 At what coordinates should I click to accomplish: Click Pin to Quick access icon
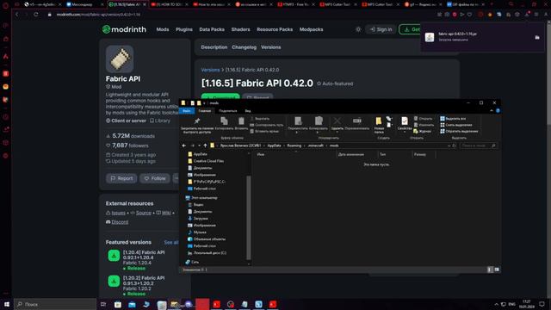point(197,121)
